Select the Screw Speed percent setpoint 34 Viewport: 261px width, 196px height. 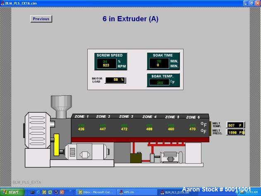[105, 61]
